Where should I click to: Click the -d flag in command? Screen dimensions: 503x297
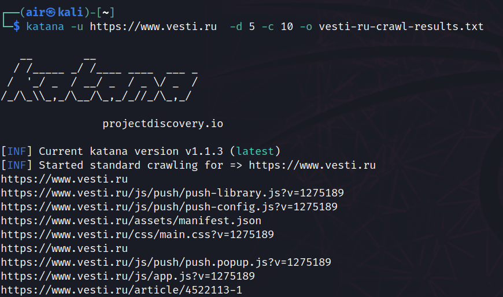click(236, 27)
